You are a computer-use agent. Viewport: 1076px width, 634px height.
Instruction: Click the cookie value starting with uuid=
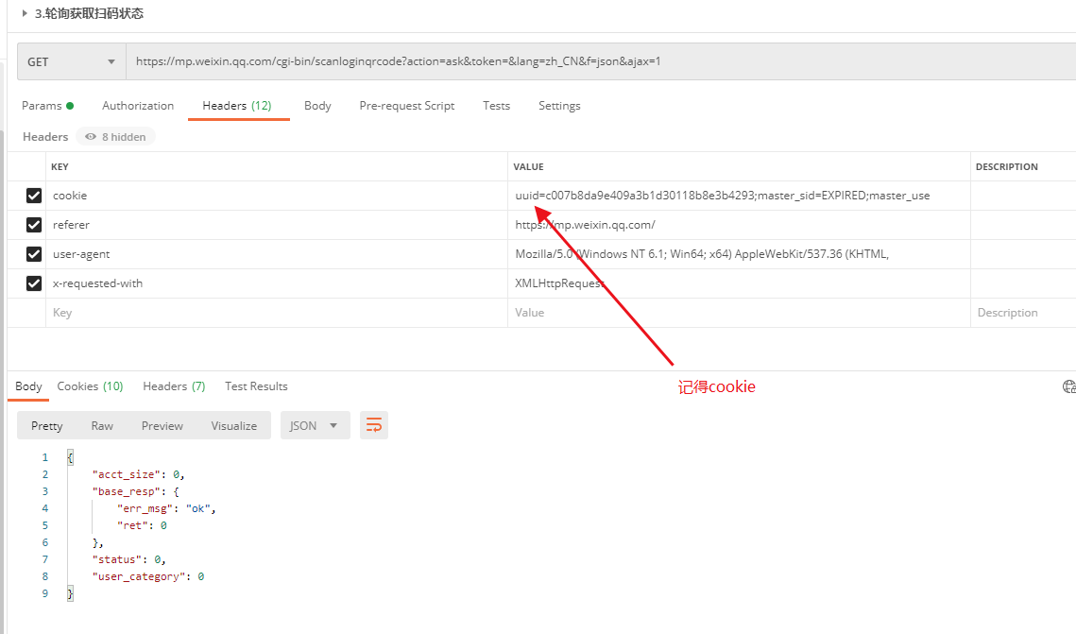(739, 196)
